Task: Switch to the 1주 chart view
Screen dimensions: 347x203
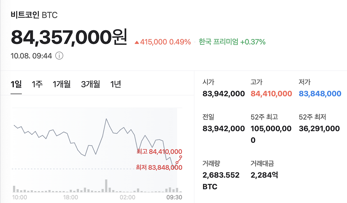Action: [37, 84]
